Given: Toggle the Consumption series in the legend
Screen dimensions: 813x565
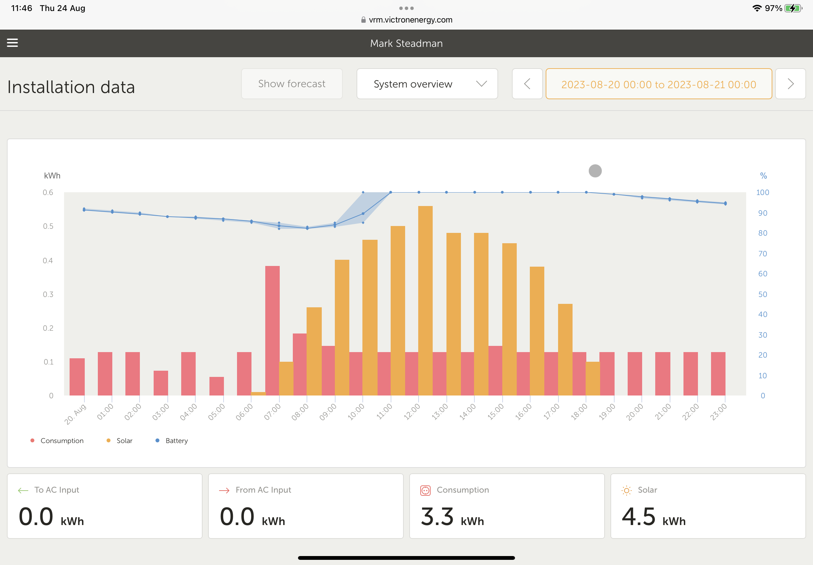Looking at the screenshot, I should point(57,441).
